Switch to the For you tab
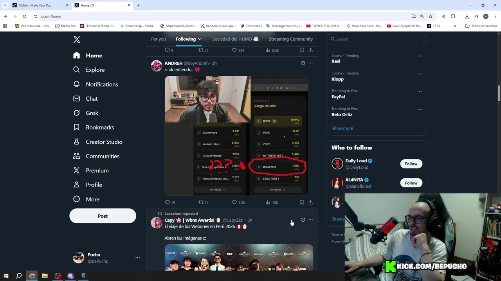Viewport: 501px width, 281px height. (x=159, y=39)
